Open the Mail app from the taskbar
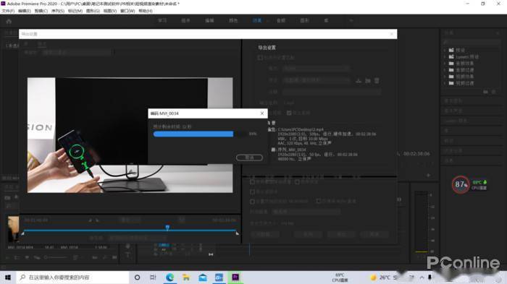507x284 pixels. click(x=203, y=277)
